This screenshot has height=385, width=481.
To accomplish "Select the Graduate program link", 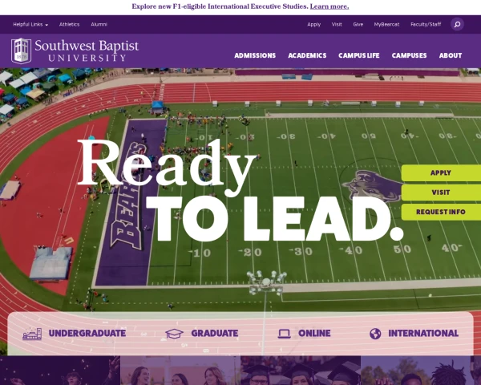I will pyautogui.click(x=214, y=334).
